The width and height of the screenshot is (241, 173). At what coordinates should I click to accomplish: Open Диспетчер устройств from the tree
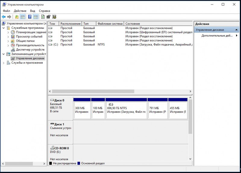30,50
